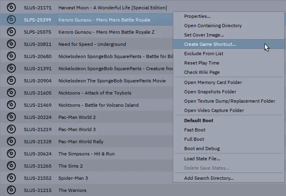The width and height of the screenshot is (286, 196).
Task: Open Properties... from context menu
Action: (x=229, y=16)
